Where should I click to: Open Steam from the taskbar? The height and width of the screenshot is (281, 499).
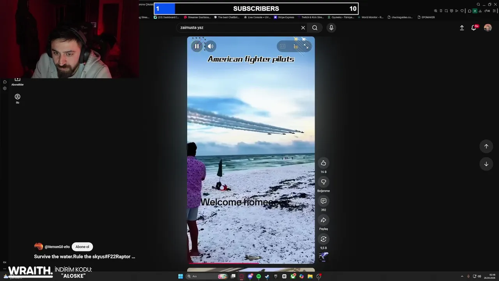tap(267, 276)
